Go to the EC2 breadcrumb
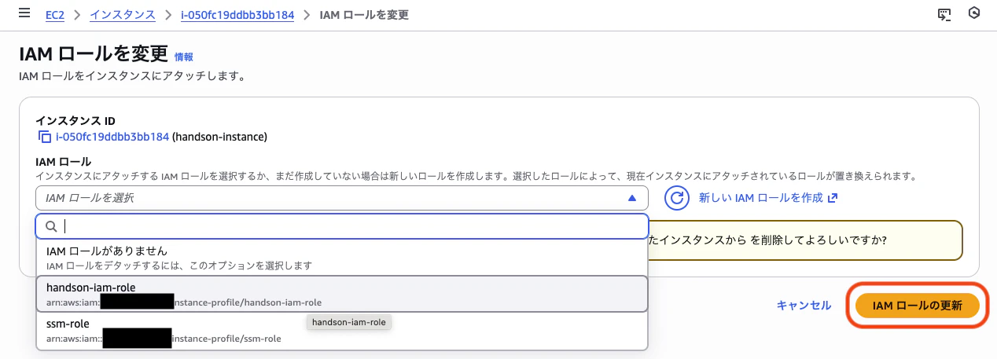The height and width of the screenshot is (359, 997). [56, 15]
